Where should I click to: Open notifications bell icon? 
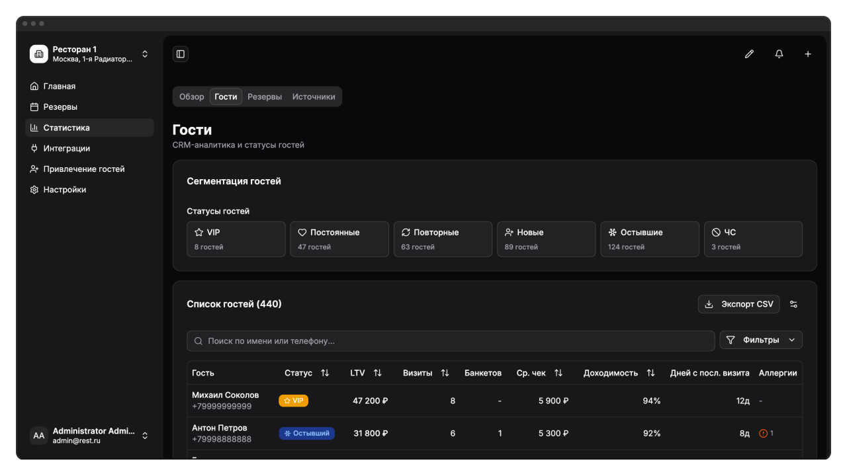[779, 54]
